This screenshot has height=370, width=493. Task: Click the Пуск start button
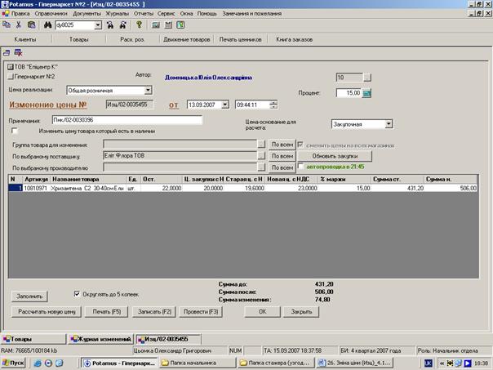13,363
